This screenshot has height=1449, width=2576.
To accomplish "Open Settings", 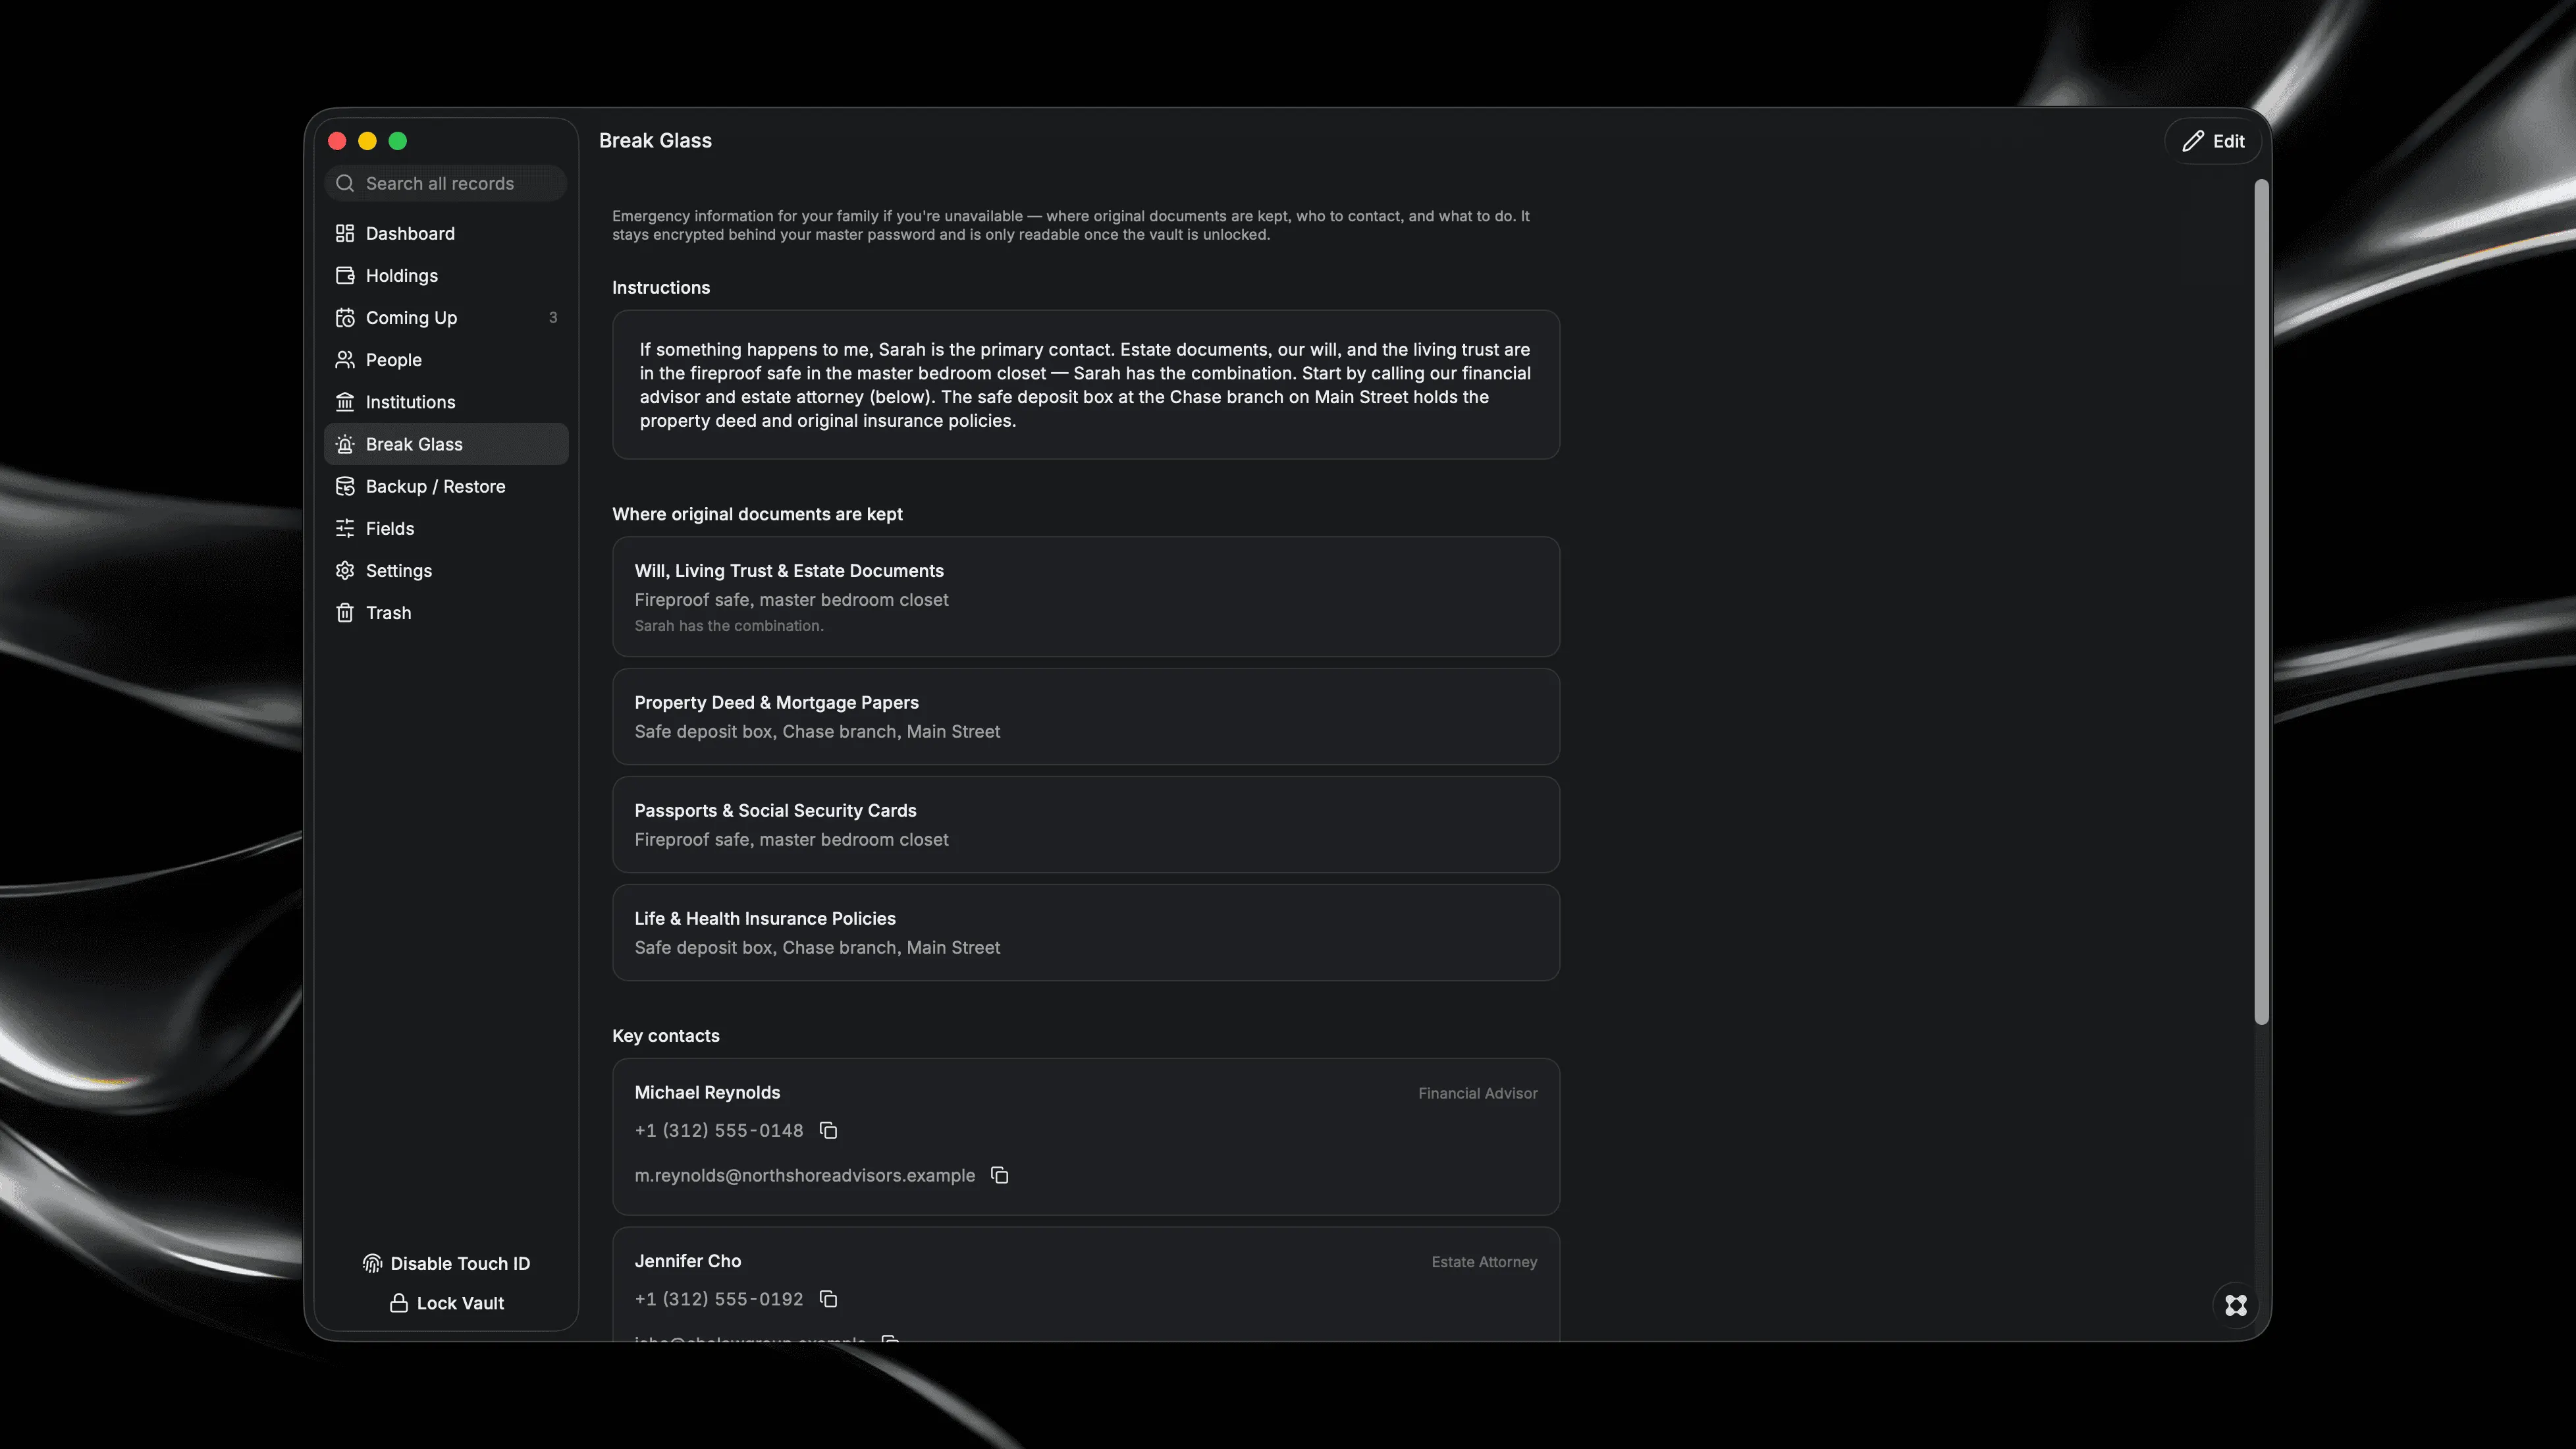I will (x=446, y=570).
